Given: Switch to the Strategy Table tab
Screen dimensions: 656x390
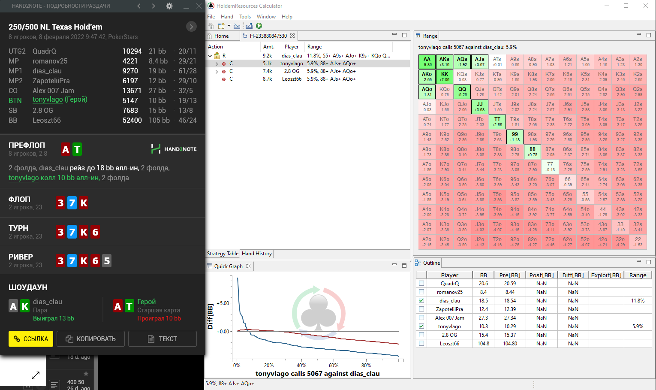Looking at the screenshot, I should [x=223, y=254].
